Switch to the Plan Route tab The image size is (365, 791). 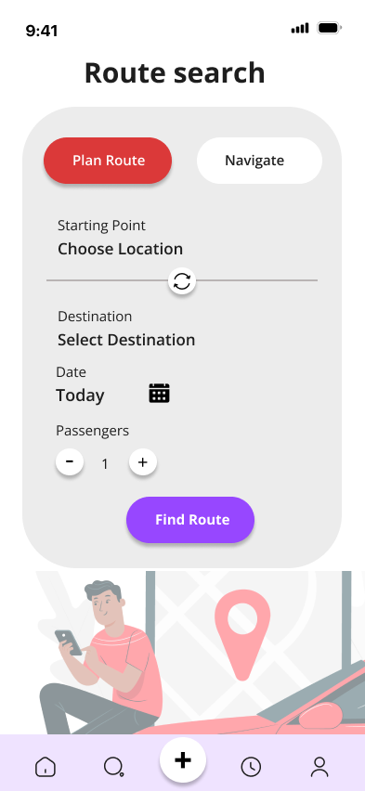[x=108, y=161]
